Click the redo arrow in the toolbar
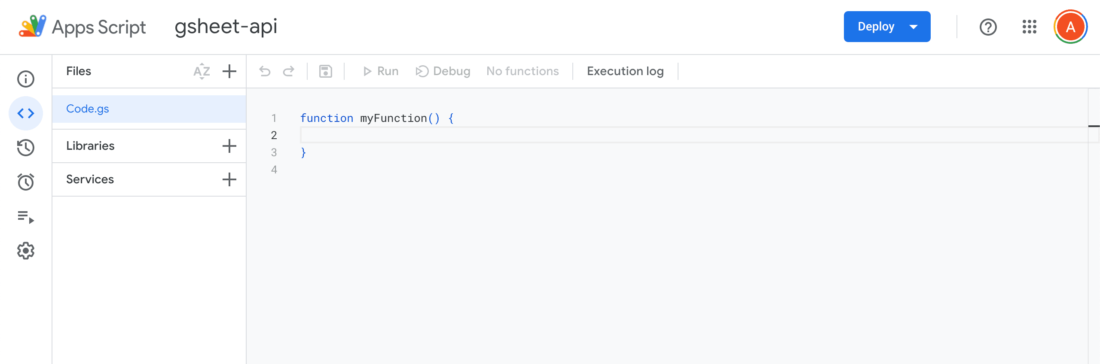 pos(289,71)
